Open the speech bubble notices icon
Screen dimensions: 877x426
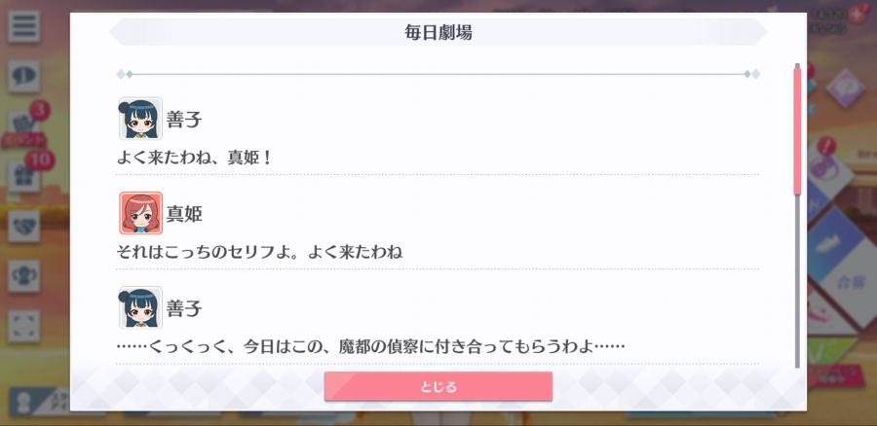click(x=23, y=77)
